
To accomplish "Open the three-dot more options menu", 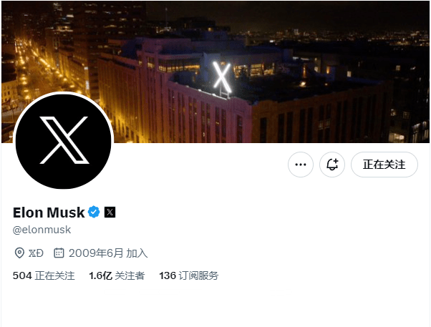I will click(x=301, y=165).
